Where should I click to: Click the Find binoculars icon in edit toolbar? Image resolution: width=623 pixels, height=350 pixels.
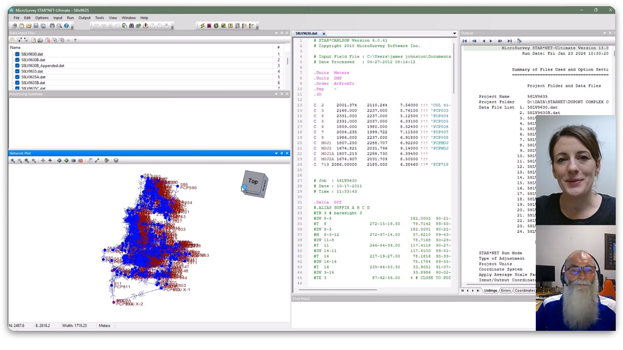point(132,26)
